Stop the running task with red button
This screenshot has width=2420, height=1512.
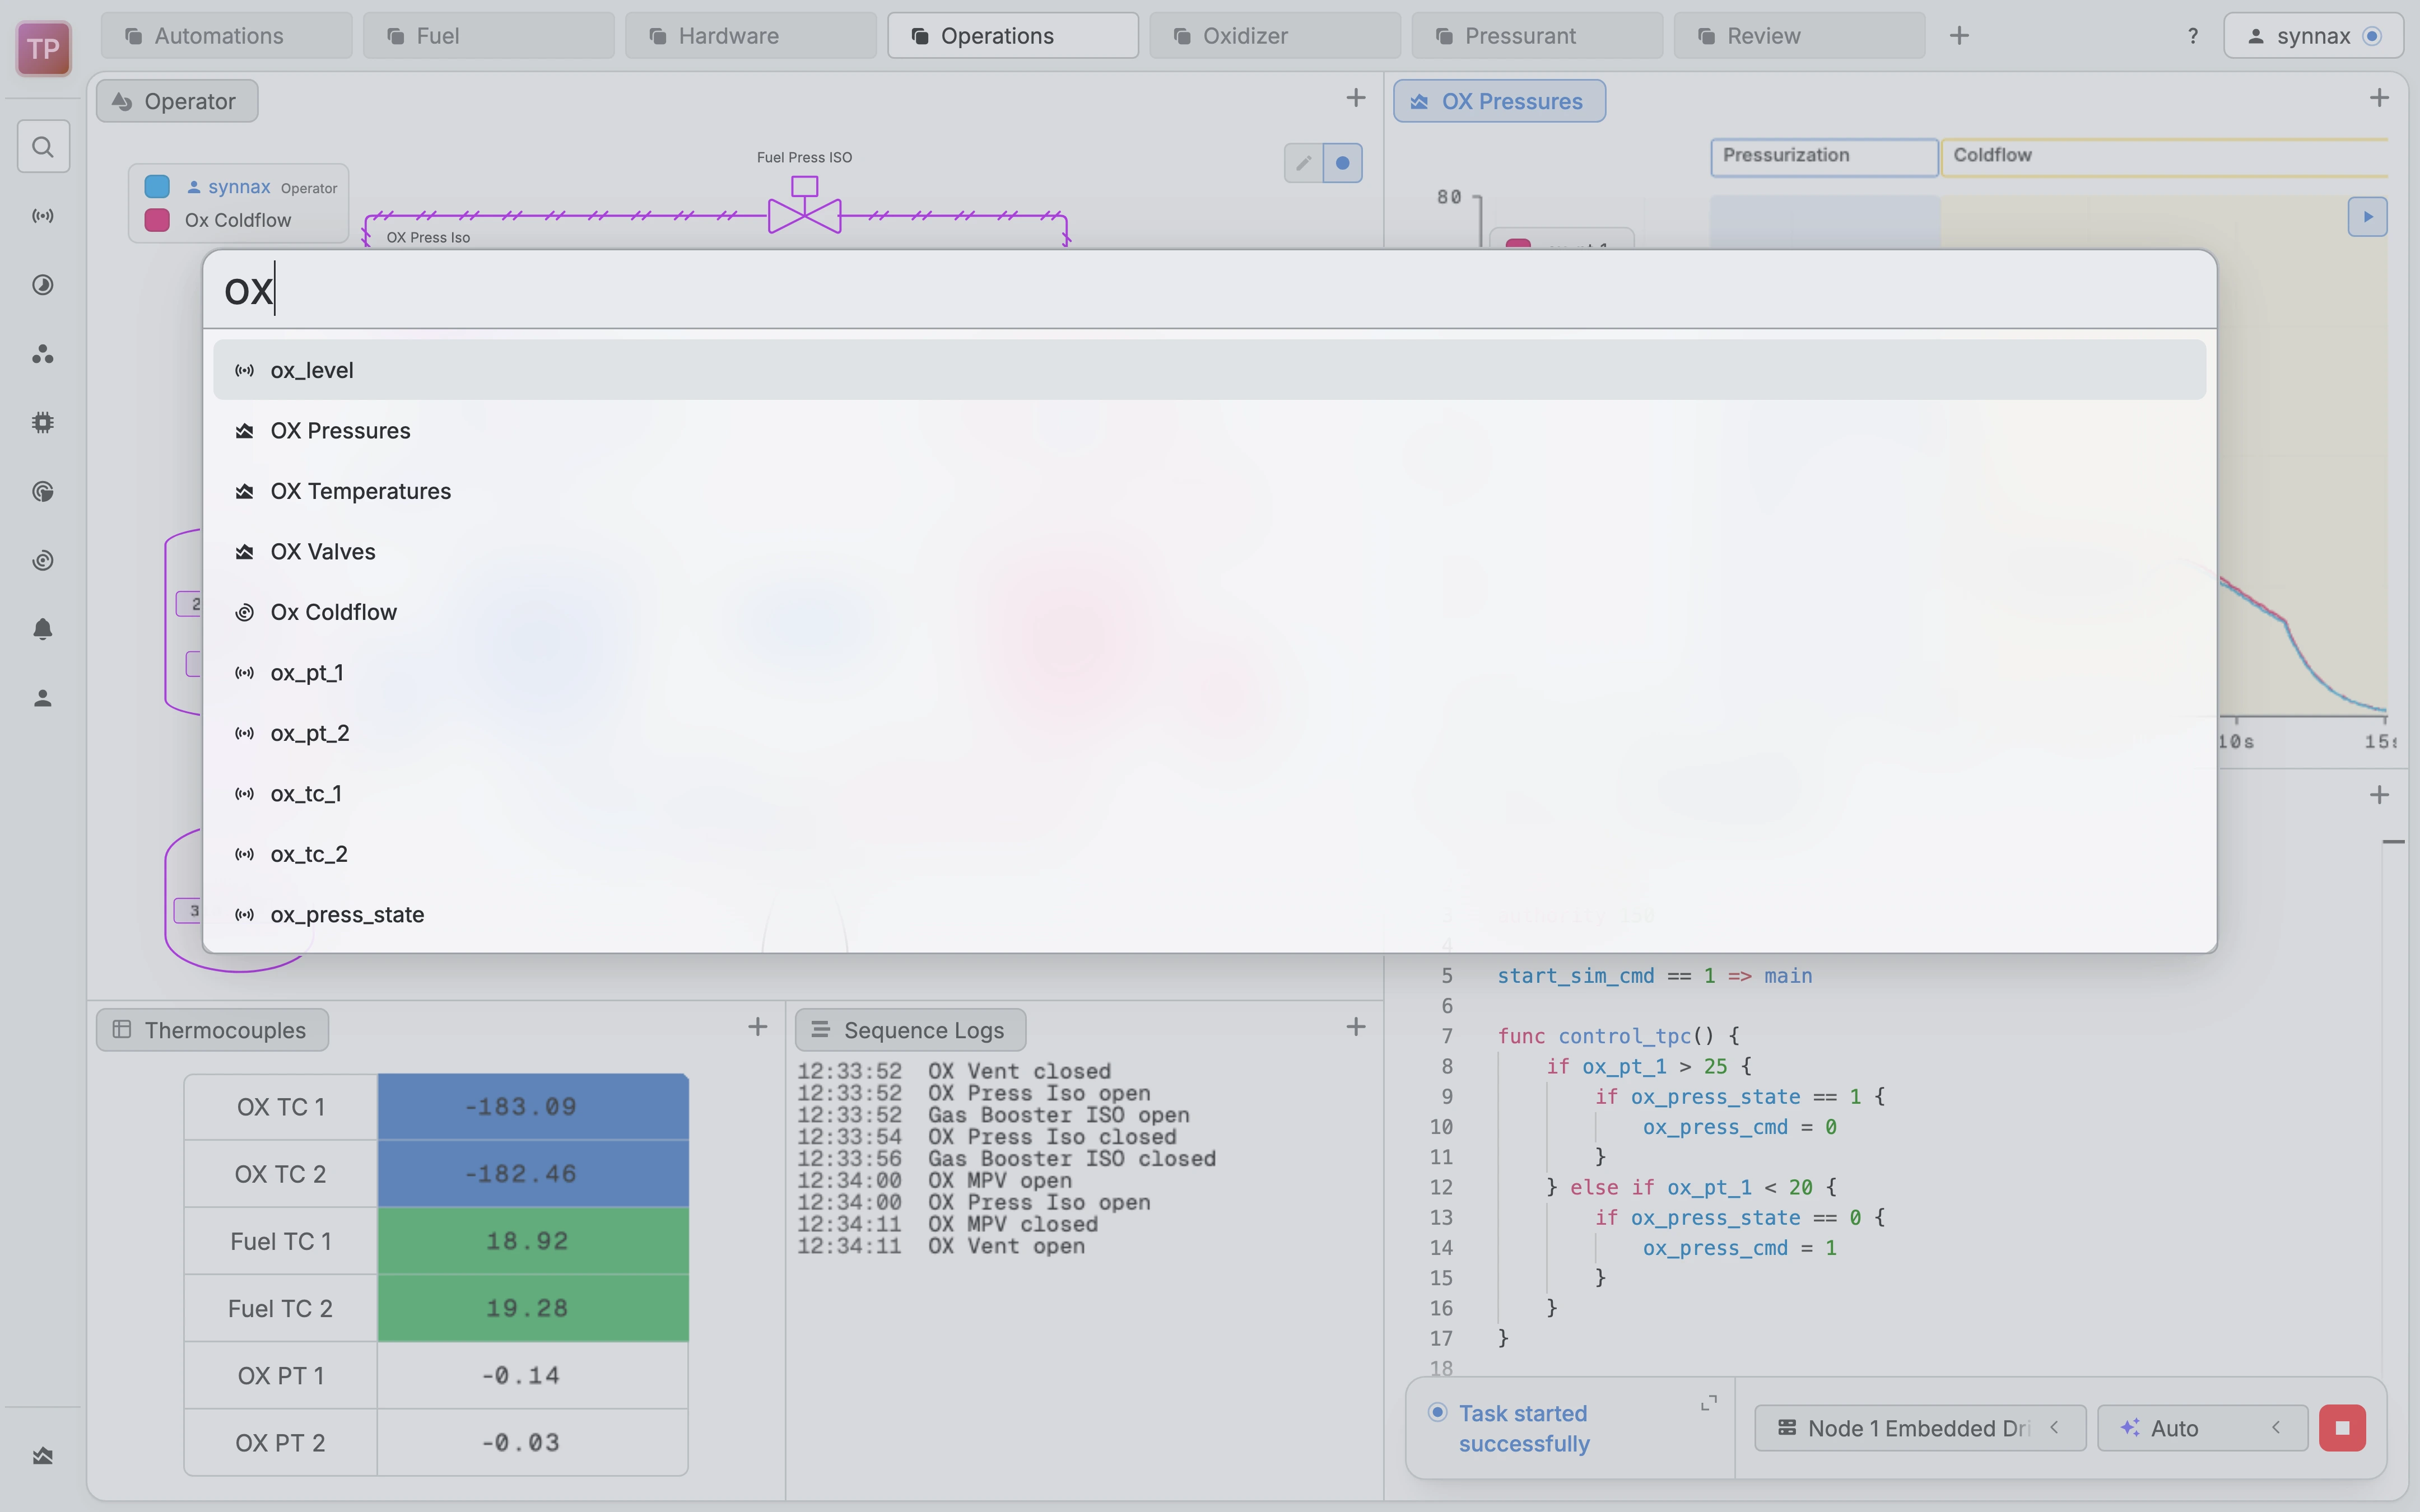pyautogui.click(x=2342, y=1428)
